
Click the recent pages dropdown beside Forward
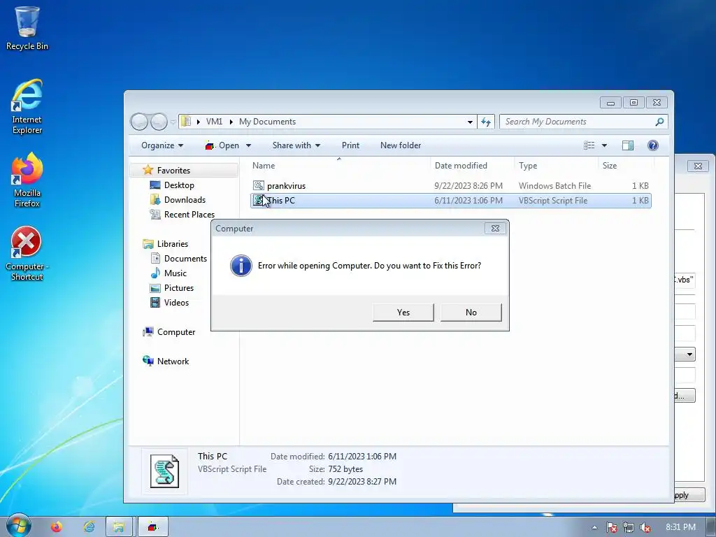pos(173,122)
